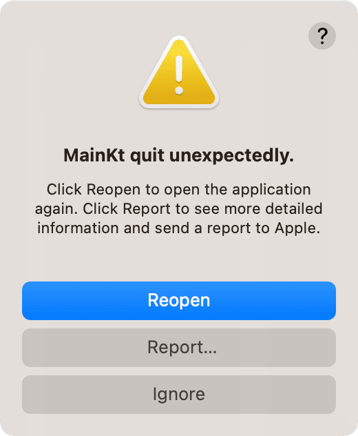This screenshot has width=358, height=436.
Task: Click "information" in the last description line
Action: tap(78, 228)
